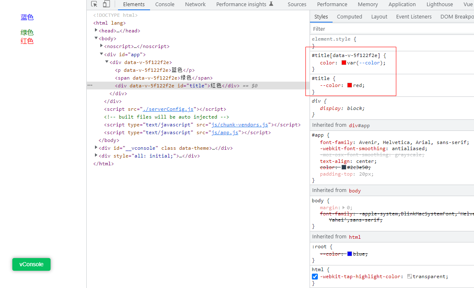
Task: Select the DOCTYPE html line
Action: point(115,15)
